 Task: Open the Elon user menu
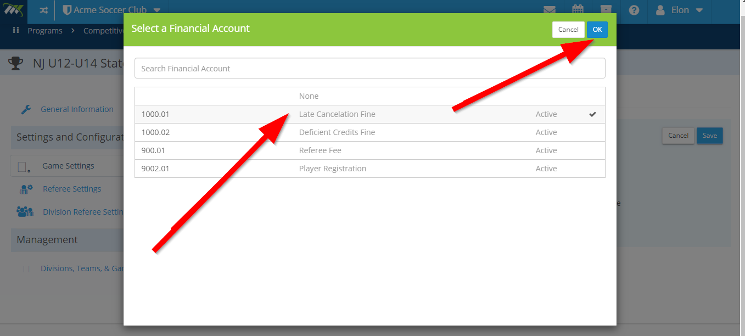pos(680,10)
